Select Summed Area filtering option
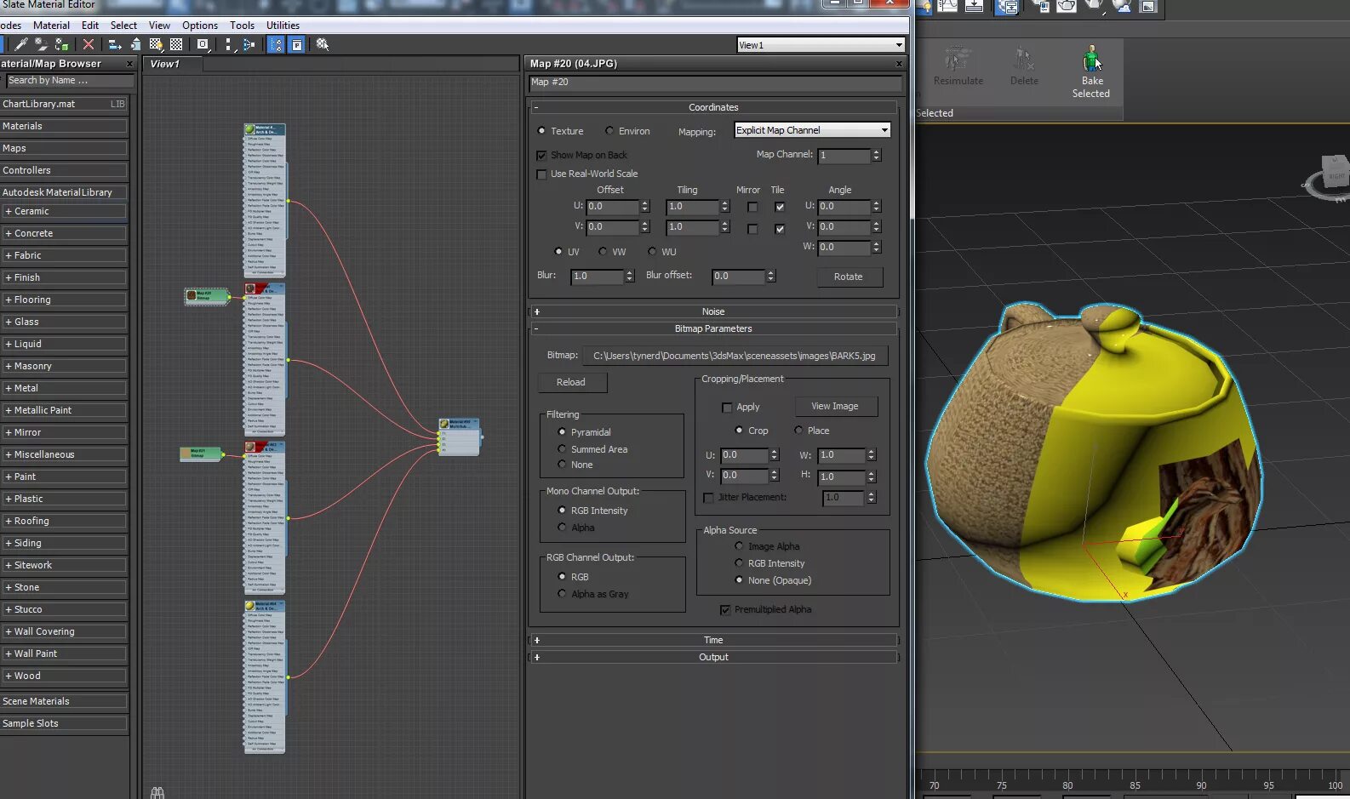The image size is (1350, 799). tap(562, 449)
